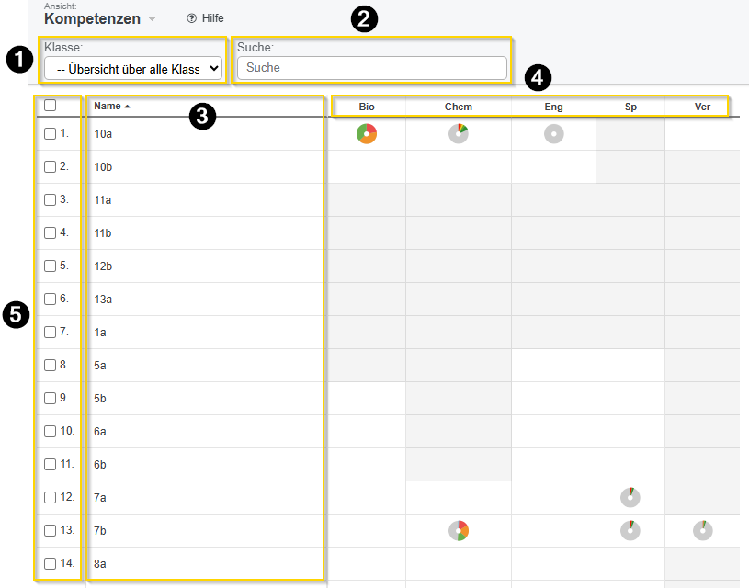Click the Hilfe question mark icon
Screen dimensions: 749x588
[192, 18]
